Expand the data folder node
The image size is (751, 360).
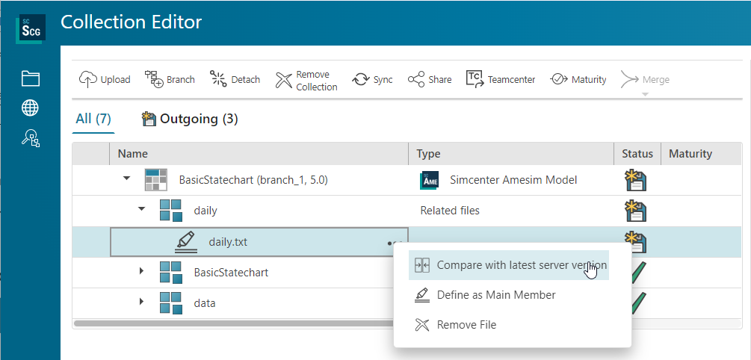(x=141, y=302)
